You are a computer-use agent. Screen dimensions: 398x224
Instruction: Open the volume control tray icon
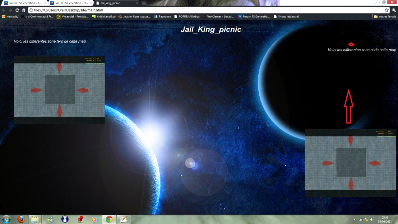tap(372, 220)
